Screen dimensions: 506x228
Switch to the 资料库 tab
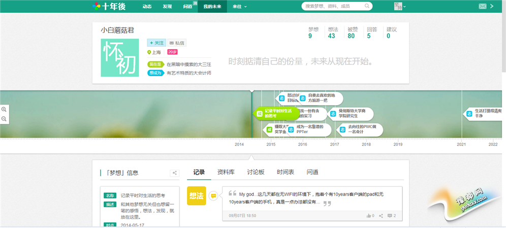pyautogui.click(x=226, y=172)
